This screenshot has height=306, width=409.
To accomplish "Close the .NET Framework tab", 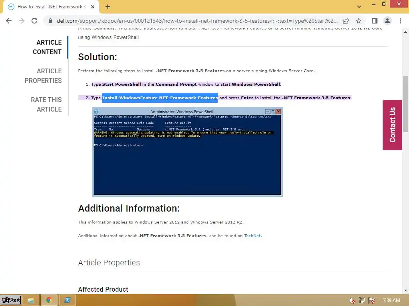I will click(x=93, y=7).
